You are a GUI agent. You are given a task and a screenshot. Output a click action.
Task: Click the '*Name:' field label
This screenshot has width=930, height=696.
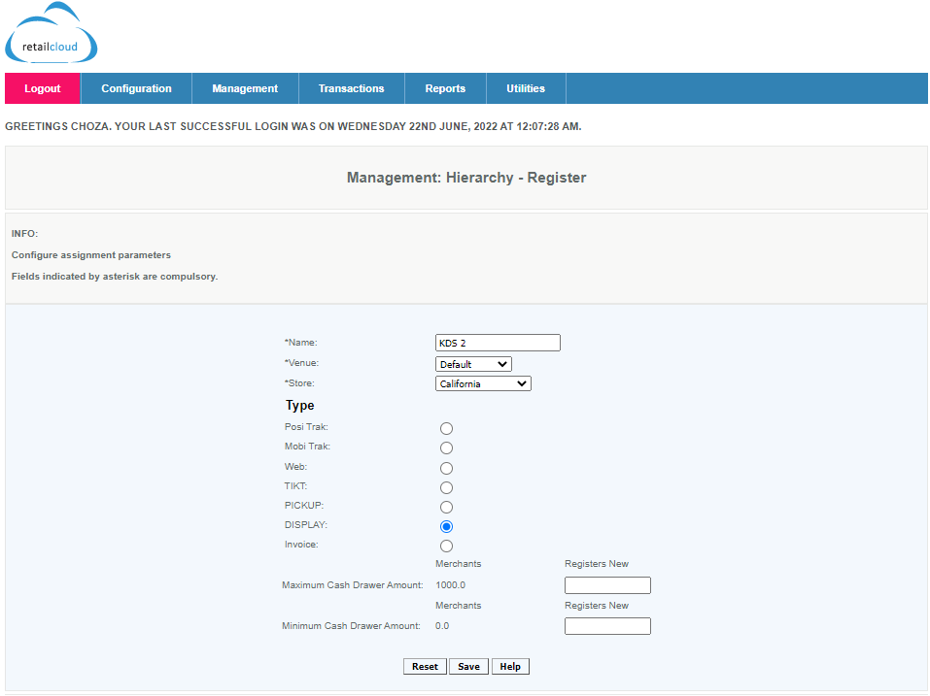click(300, 343)
